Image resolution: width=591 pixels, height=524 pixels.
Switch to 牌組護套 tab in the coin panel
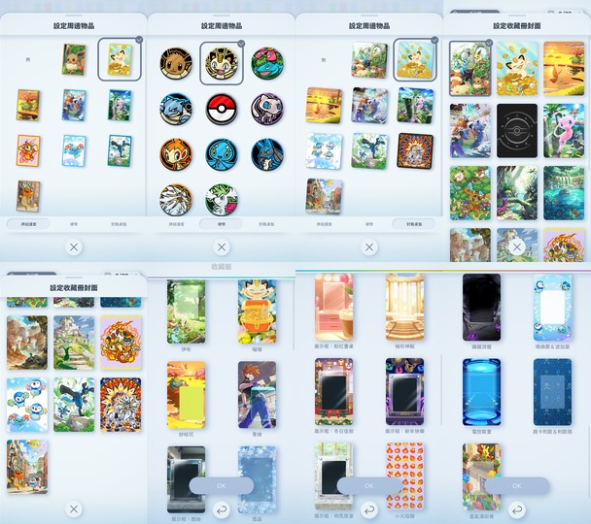tap(176, 224)
